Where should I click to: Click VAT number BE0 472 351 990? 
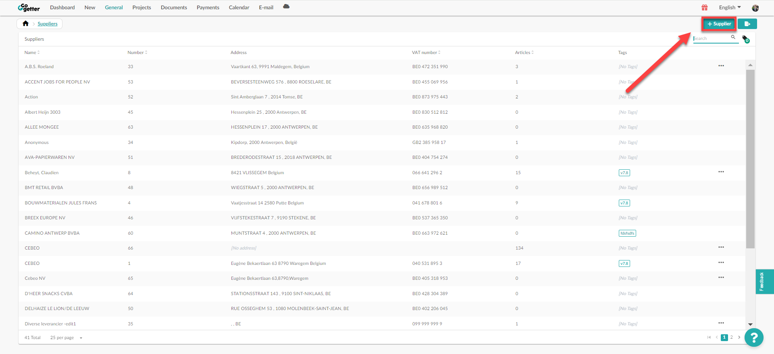click(430, 67)
